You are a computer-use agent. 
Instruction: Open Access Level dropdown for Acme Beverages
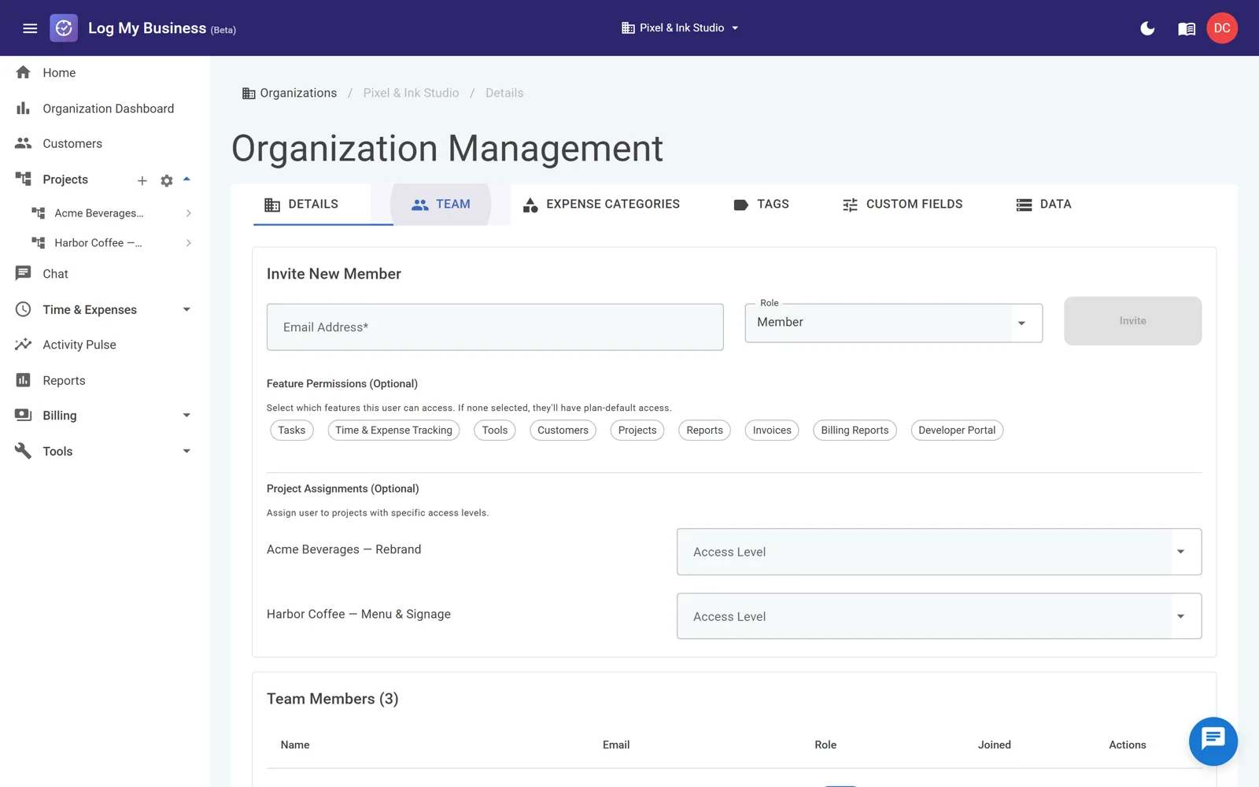pos(939,552)
